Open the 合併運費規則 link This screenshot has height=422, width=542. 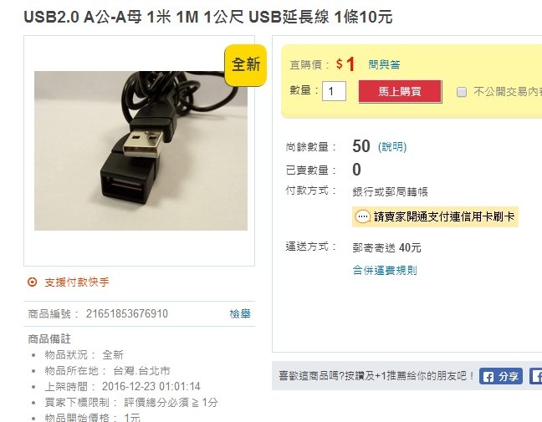[385, 270]
